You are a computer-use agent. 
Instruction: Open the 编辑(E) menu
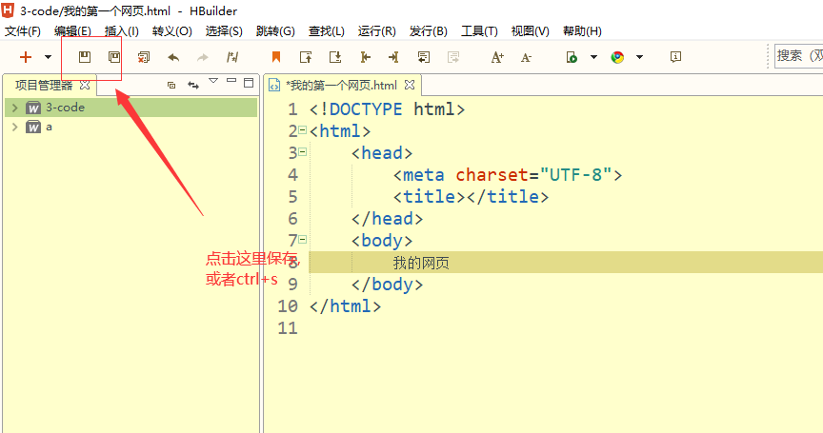pyautogui.click(x=72, y=31)
